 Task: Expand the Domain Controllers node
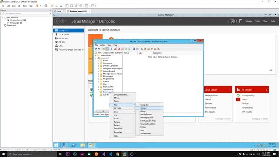point(99,66)
